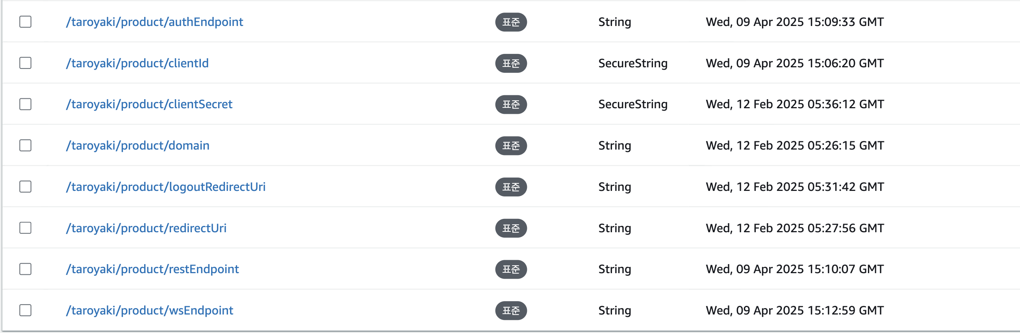Select the restEndpoint row checkbox
Screen dimensions: 1020x333
point(25,269)
